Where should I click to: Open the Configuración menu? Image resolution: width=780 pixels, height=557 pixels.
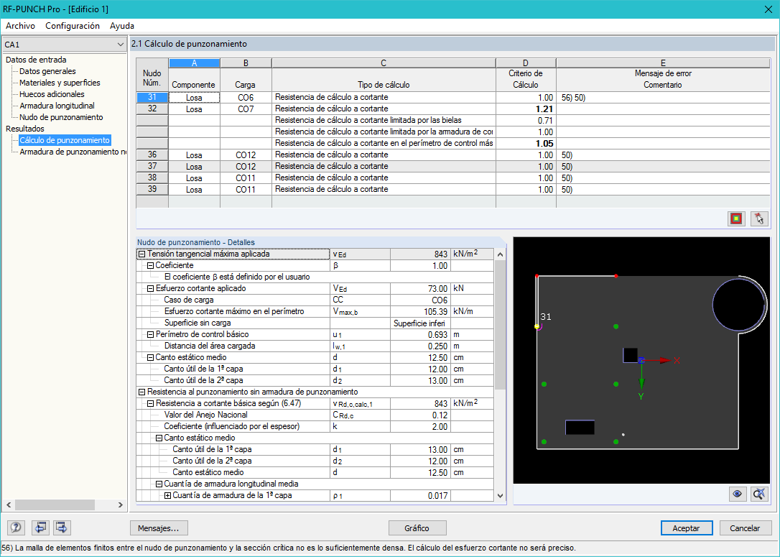tap(73, 26)
